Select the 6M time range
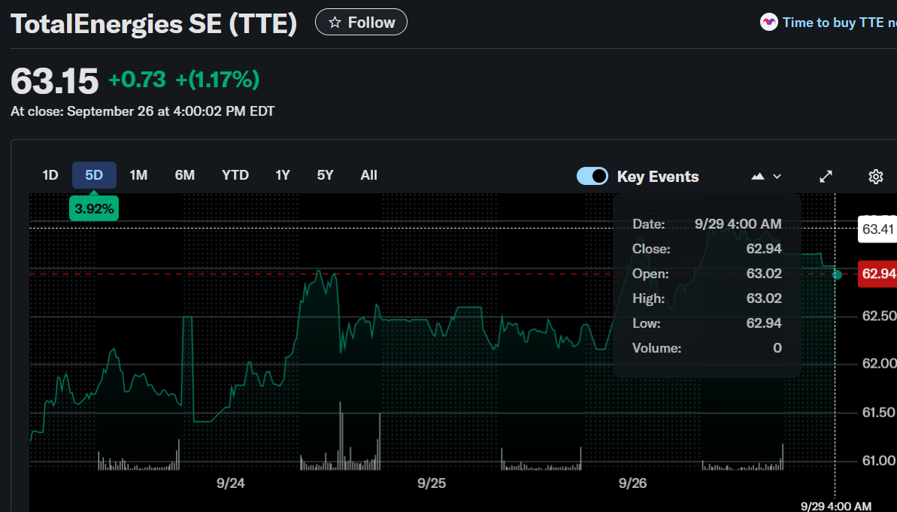The height and width of the screenshot is (512, 897). [x=185, y=175]
